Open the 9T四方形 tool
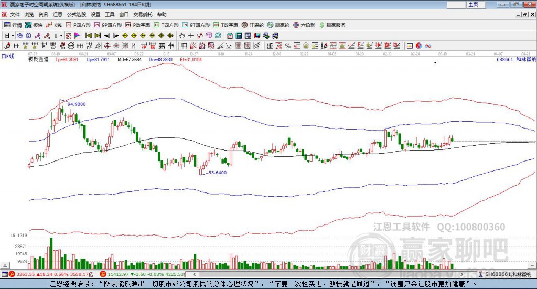Viewport: 537px width, 289px height. (196, 25)
